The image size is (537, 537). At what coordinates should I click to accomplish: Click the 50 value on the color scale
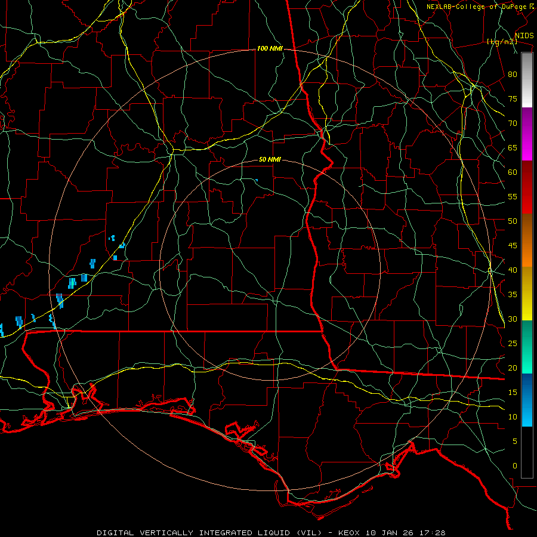513,221
